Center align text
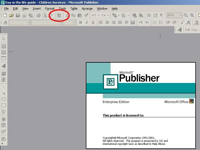 pos(107,23)
